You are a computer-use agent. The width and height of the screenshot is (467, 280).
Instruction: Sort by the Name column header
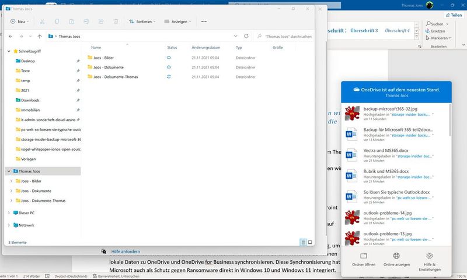point(96,48)
